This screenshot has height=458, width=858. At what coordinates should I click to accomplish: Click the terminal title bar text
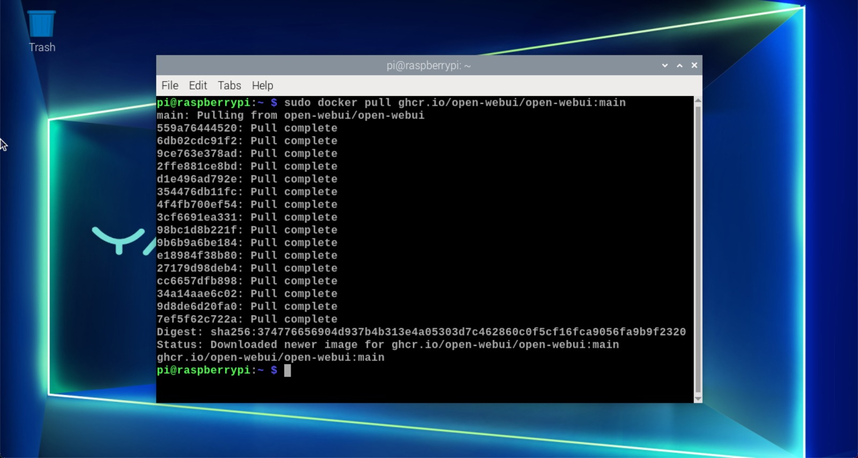[x=429, y=65]
